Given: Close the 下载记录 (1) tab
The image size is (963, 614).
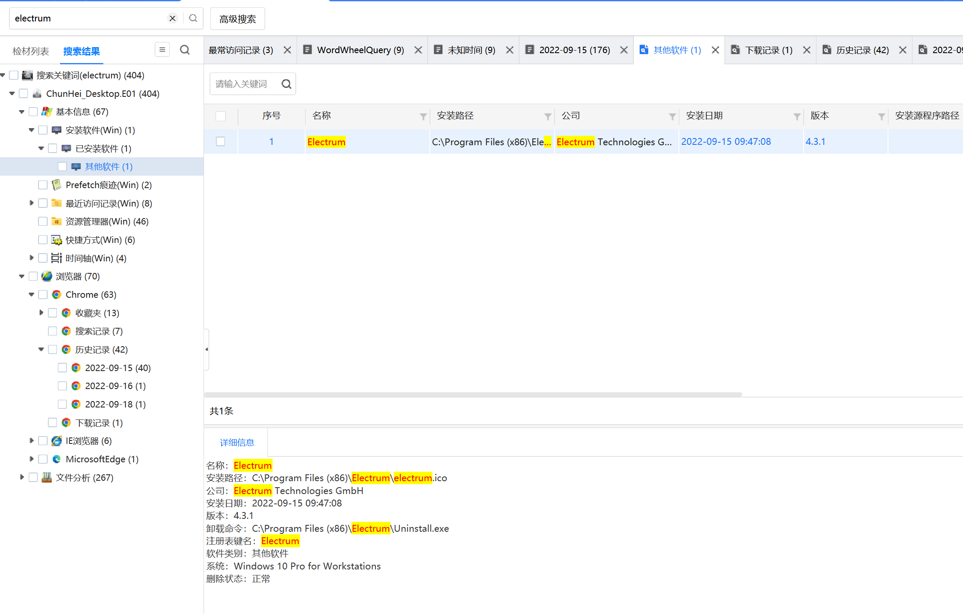Looking at the screenshot, I should coord(807,50).
